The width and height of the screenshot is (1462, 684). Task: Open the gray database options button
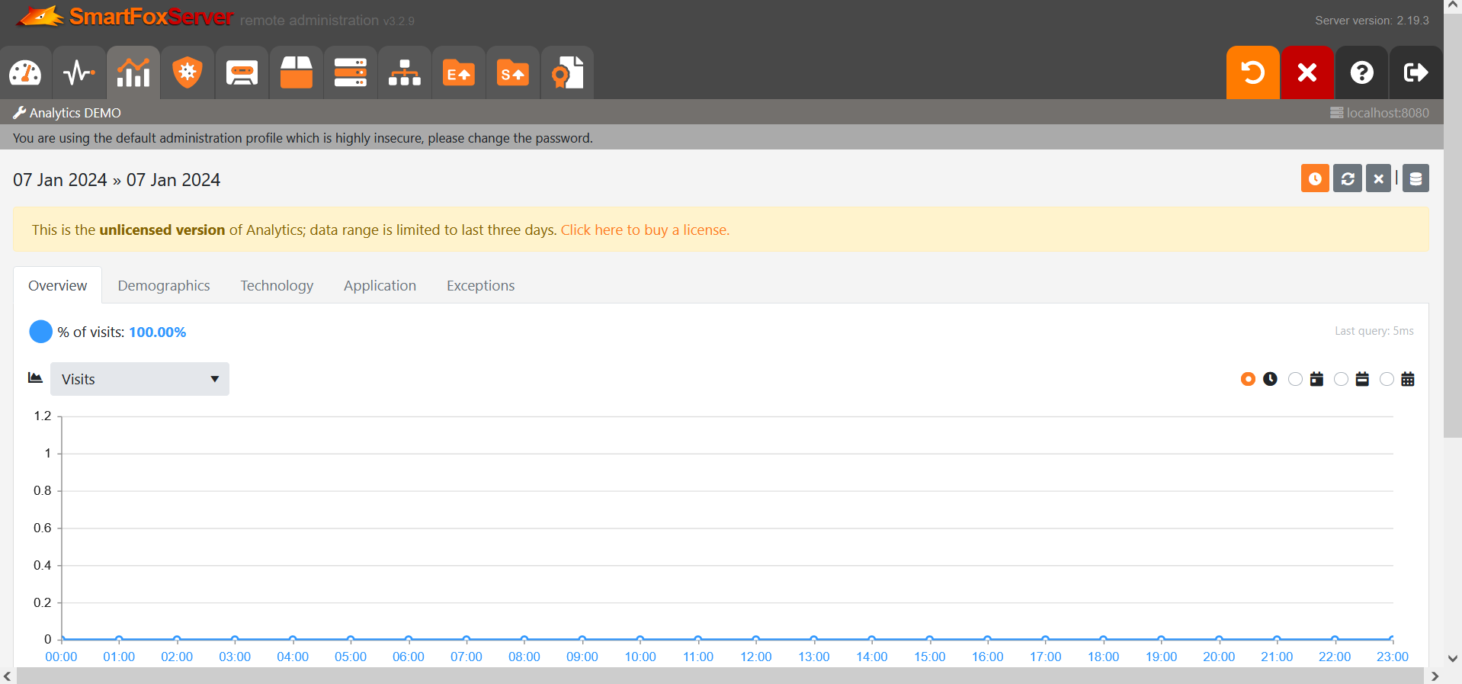tap(1416, 178)
